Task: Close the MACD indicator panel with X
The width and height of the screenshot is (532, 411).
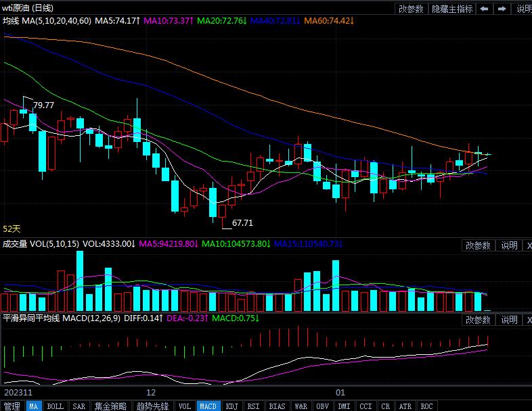Action: [x=528, y=320]
